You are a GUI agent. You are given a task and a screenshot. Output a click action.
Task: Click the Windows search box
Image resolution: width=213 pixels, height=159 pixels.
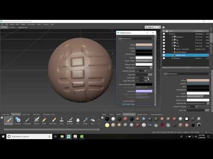pyautogui.click(x=29, y=136)
